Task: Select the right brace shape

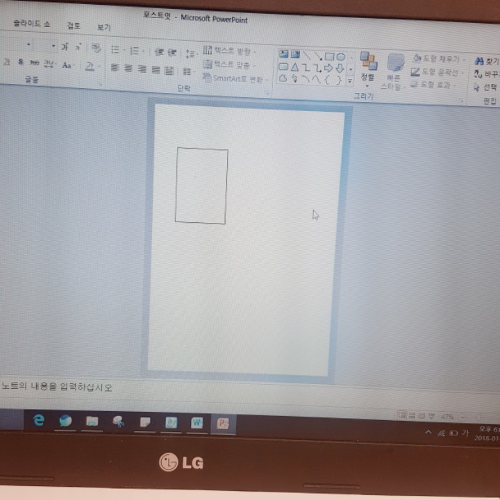Action: pyautogui.click(x=339, y=81)
